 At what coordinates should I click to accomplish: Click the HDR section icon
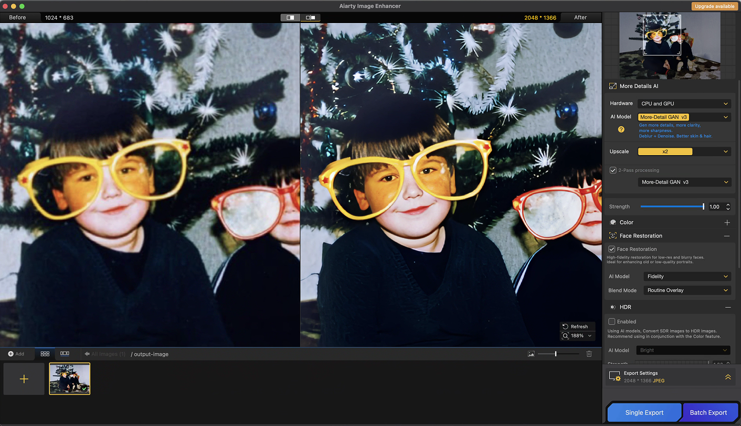pos(612,307)
